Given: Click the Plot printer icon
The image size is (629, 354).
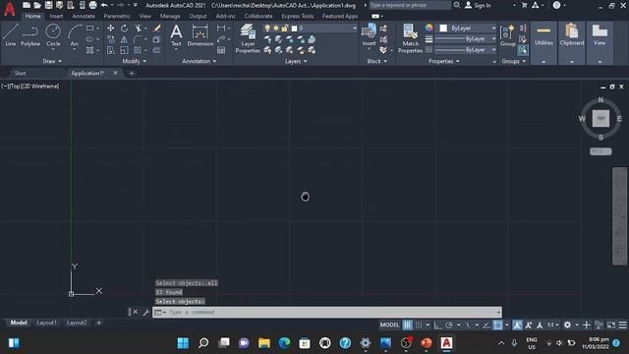Looking at the screenshot, I should [x=92, y=5].
